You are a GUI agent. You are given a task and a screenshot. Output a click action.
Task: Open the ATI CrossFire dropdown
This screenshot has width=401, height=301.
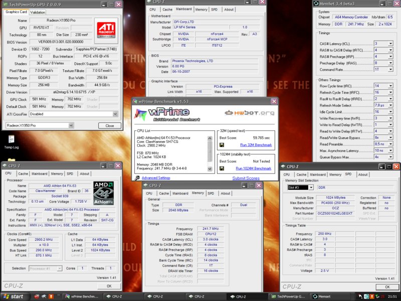pyautogui.click(x=115, y=114)
